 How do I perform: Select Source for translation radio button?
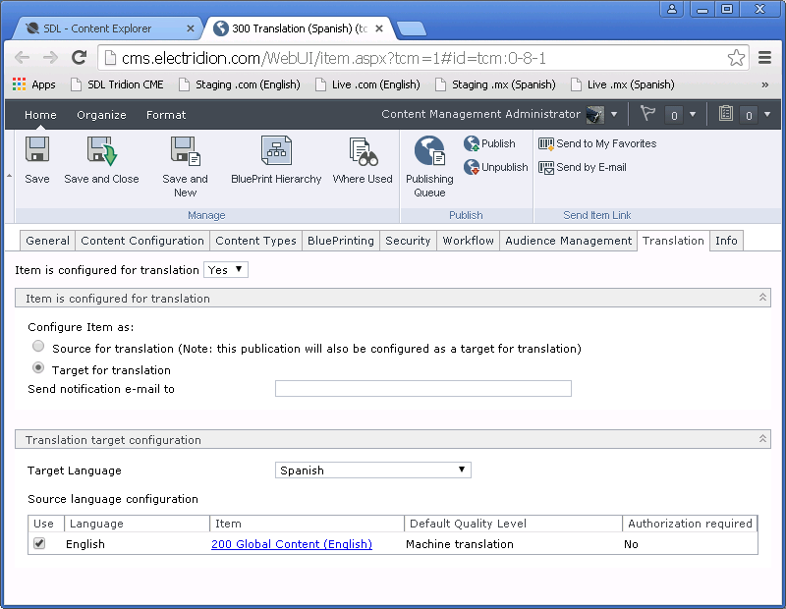[x=38, y=347]
